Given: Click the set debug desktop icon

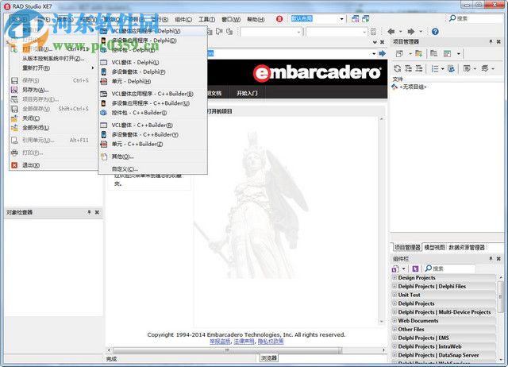Looking at the screenshot, I should point(366,19).
